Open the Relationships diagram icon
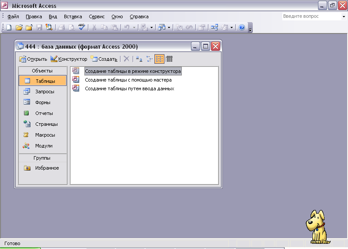 [214, 27]
